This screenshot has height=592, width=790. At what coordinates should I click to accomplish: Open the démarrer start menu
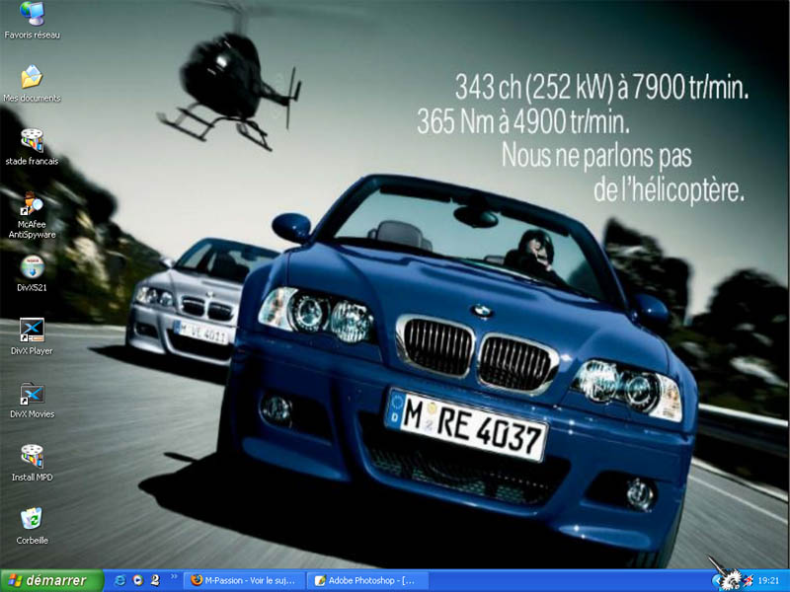coord(51,580)
